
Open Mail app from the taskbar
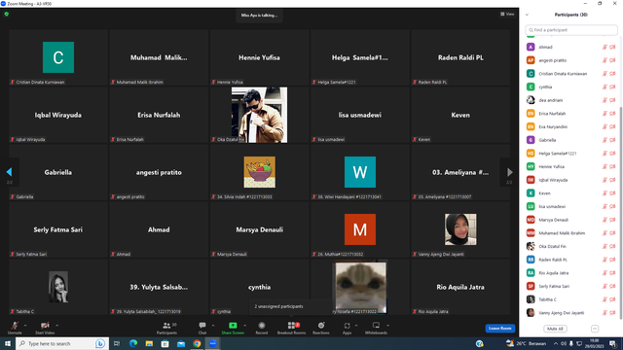point(181,343)
